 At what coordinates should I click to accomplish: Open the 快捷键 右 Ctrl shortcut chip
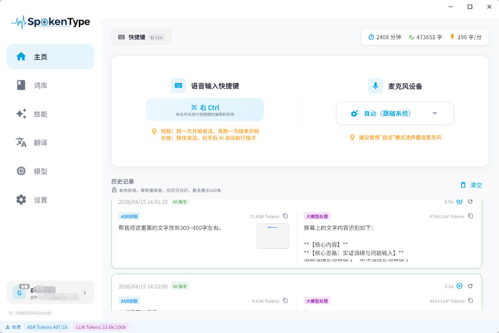[x=141, y=37]
